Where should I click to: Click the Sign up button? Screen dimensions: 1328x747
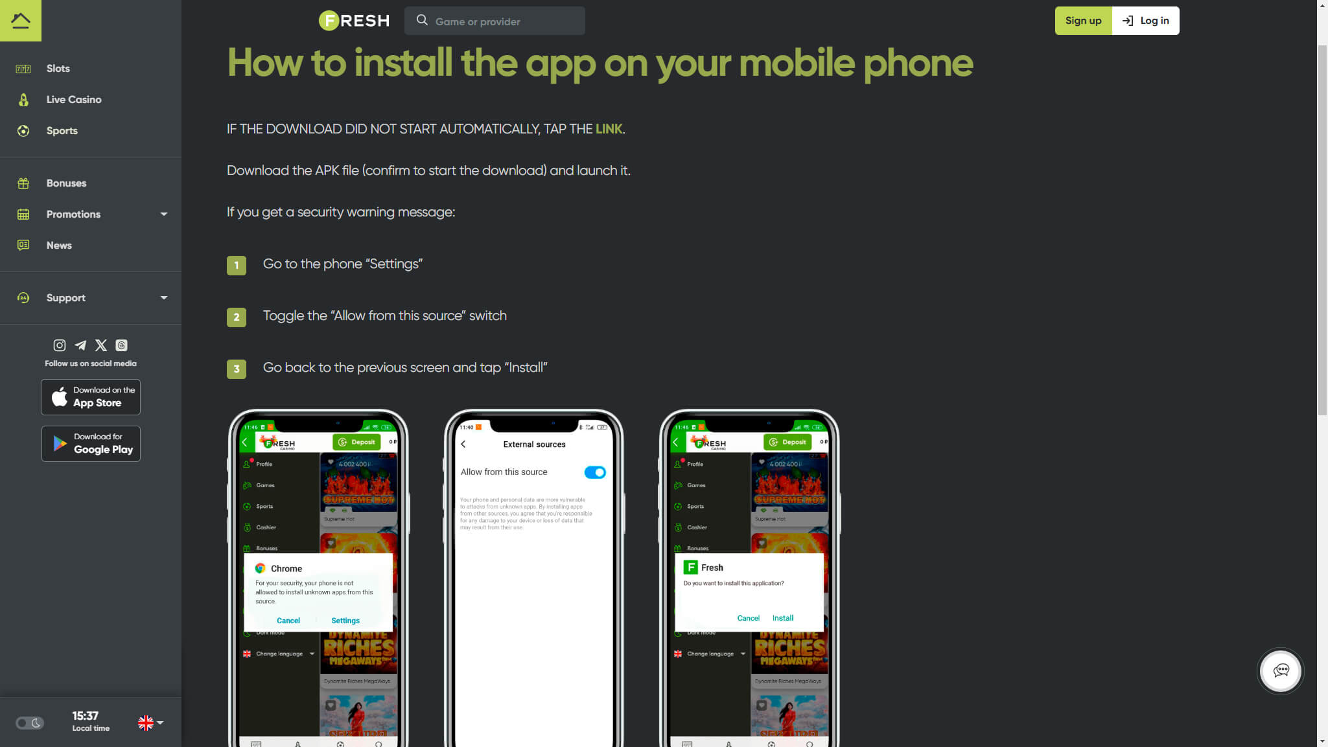[x=1082, y=20]
